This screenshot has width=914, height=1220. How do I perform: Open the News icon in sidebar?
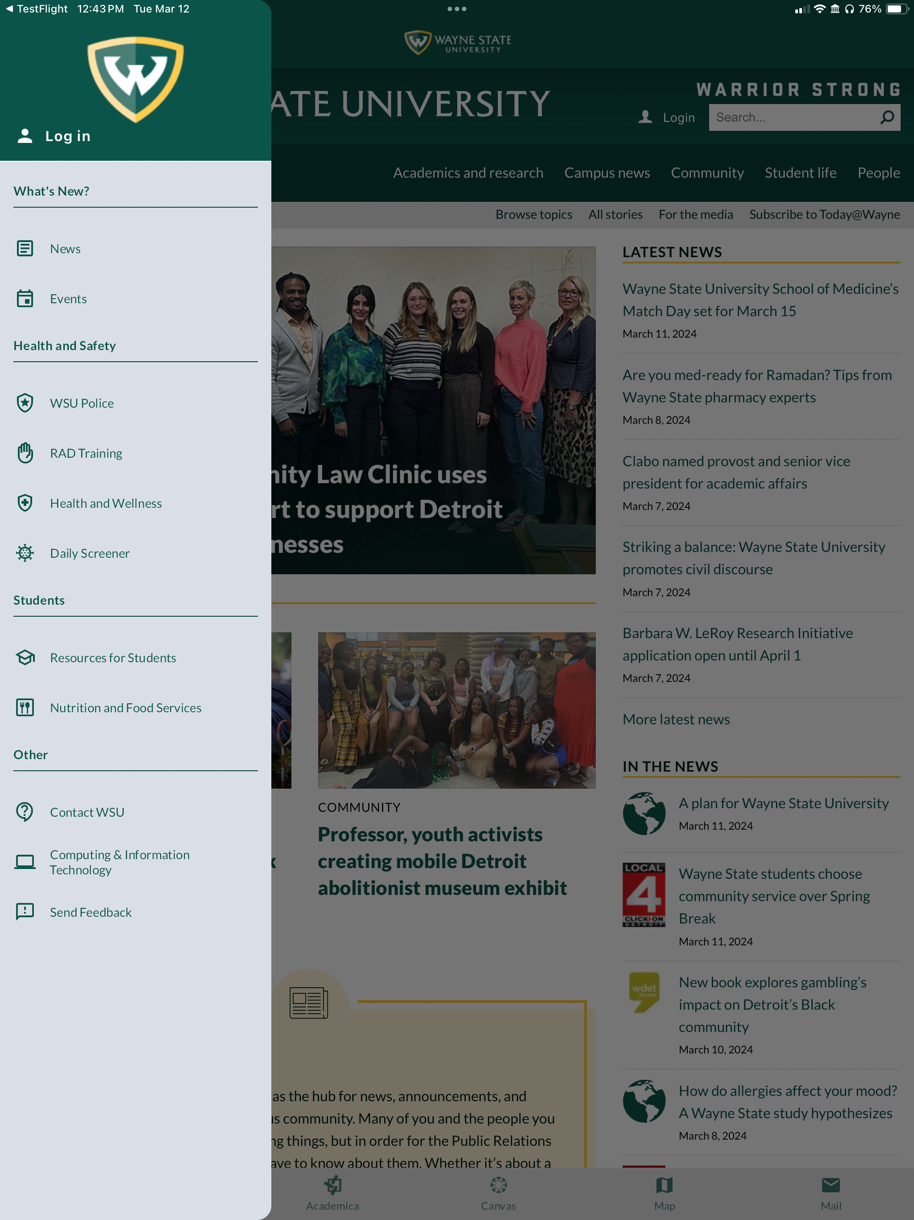25,249
